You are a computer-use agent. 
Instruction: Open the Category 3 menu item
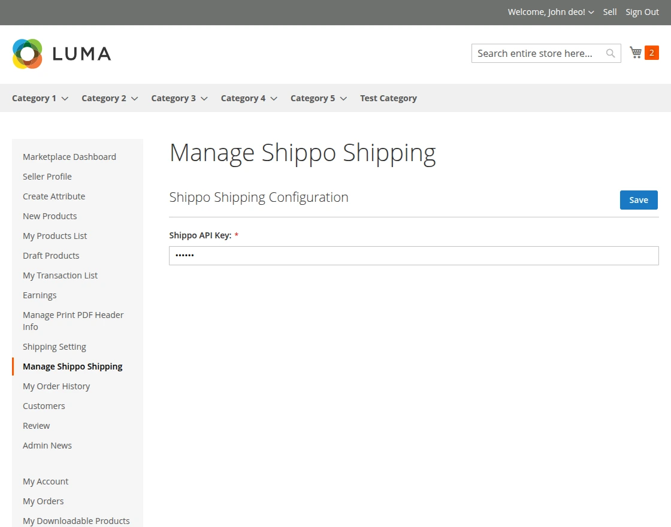[173, 98]
